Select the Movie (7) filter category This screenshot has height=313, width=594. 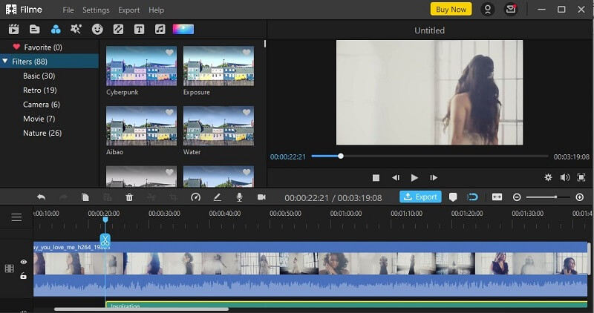click(x=39, y=119)
